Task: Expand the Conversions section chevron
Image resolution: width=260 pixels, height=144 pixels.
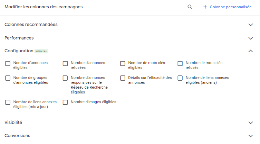Action: coord(251,136)
